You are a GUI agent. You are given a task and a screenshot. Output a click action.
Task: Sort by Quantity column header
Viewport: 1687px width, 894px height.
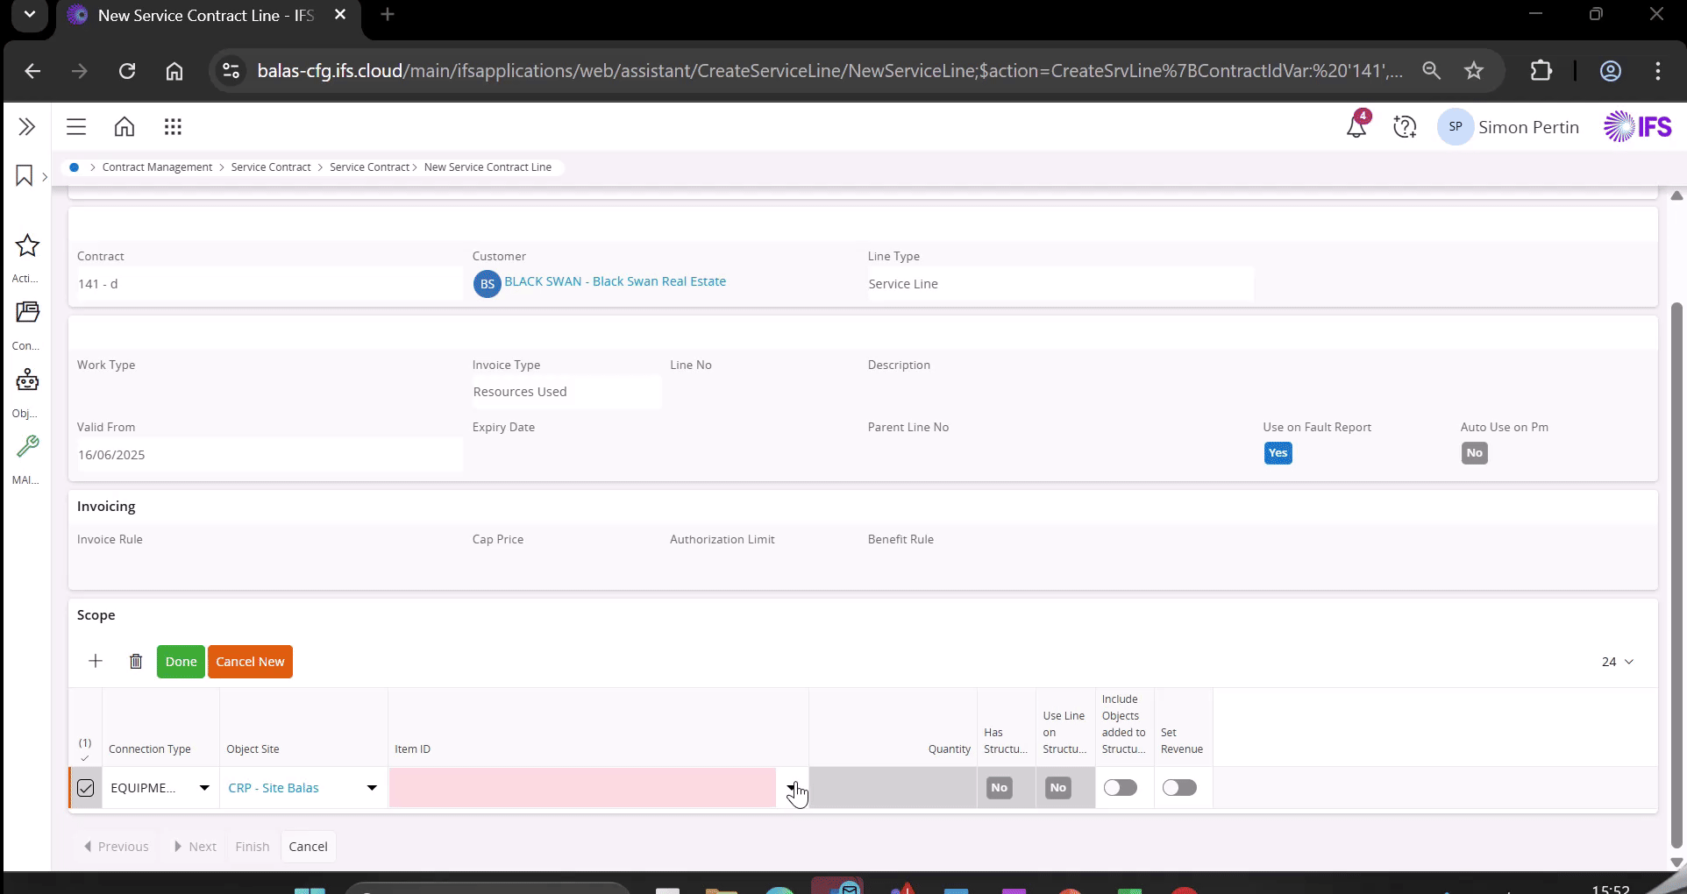pos(950,749)
